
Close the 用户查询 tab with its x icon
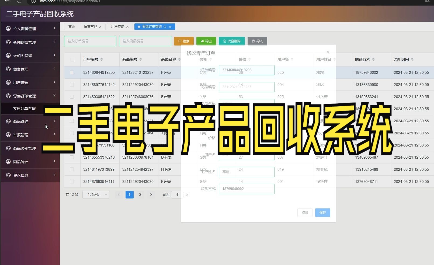[x=127, y=27]
